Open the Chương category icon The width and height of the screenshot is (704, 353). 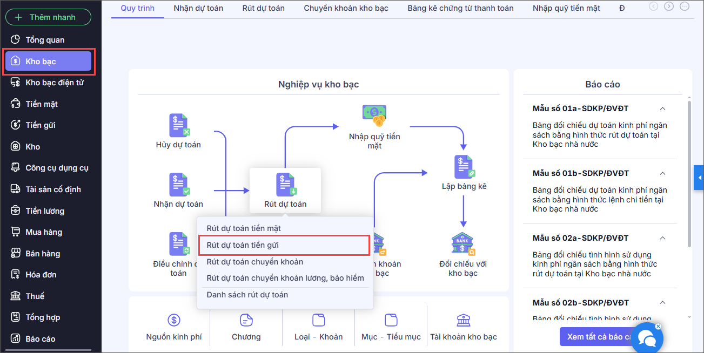[246, 320]
